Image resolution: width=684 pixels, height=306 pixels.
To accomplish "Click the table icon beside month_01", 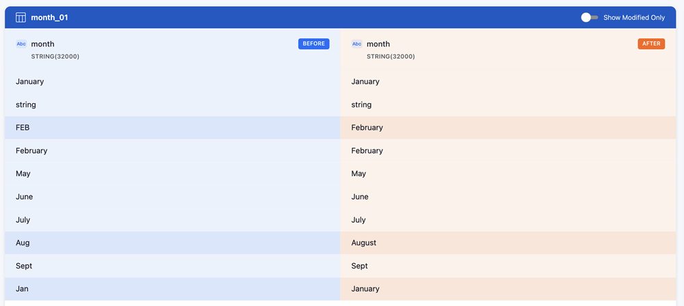I will pyautogui.click(x=21, y=17).
